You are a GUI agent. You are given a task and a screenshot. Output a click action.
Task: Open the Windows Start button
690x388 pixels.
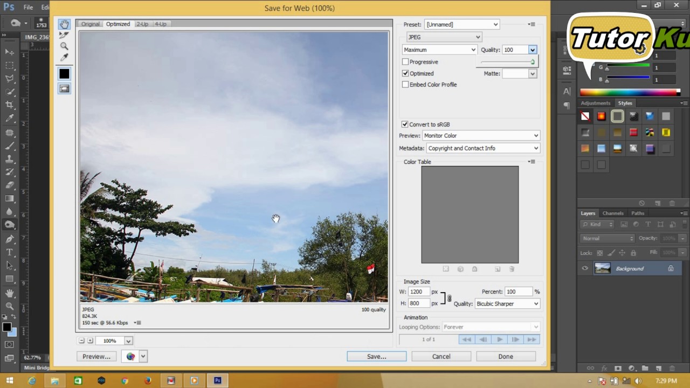coord(9,381)
